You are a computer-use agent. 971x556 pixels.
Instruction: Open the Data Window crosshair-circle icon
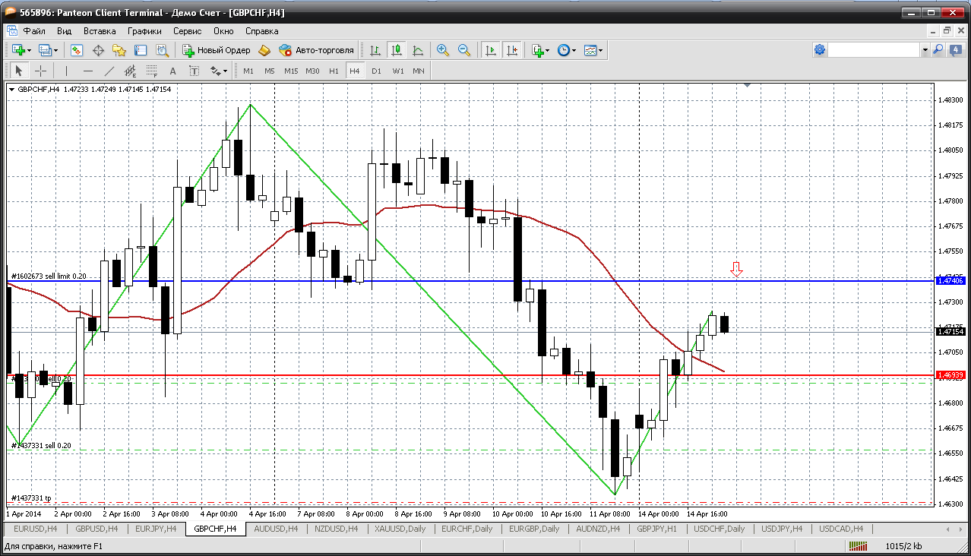pos(98,50)
